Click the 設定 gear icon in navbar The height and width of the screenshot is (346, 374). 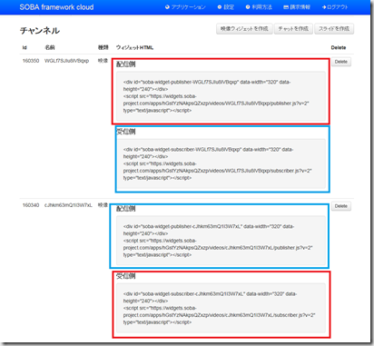[220, 7]
